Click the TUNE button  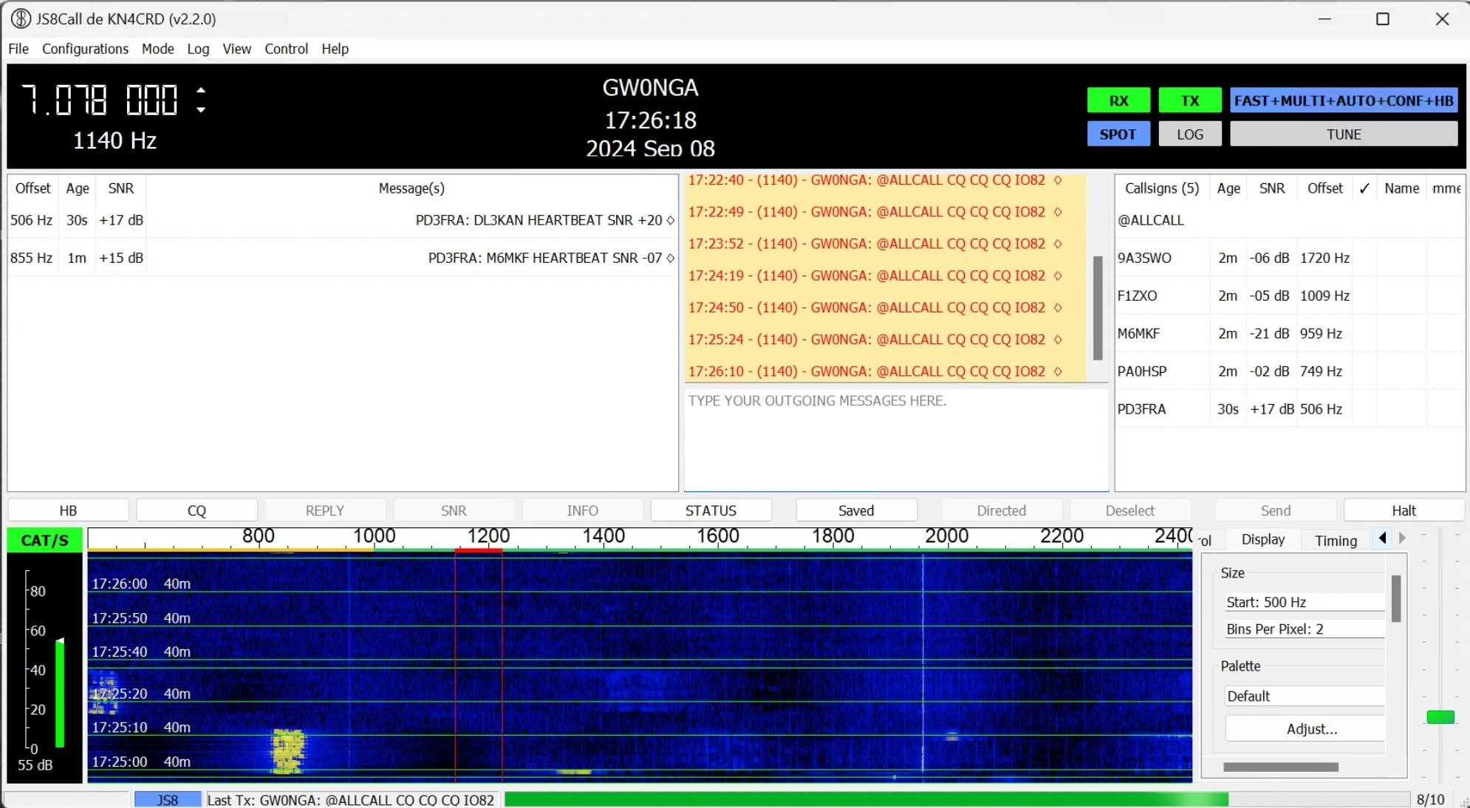point(1344,134)
